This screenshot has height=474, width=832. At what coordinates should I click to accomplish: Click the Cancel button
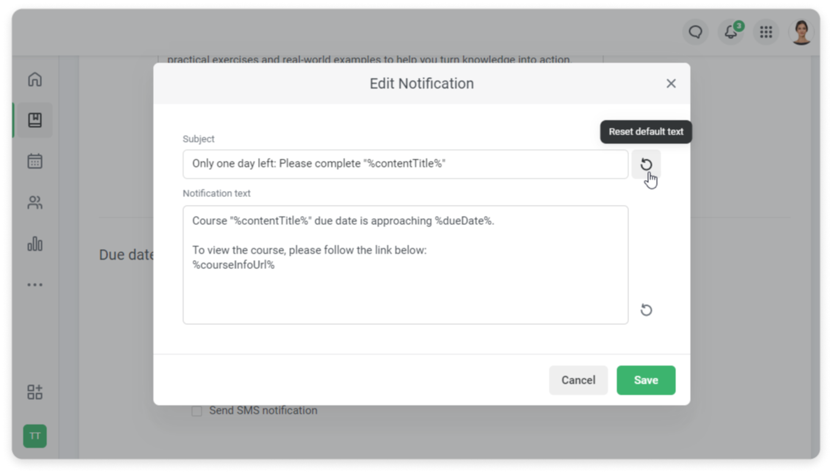coord(578,380)
